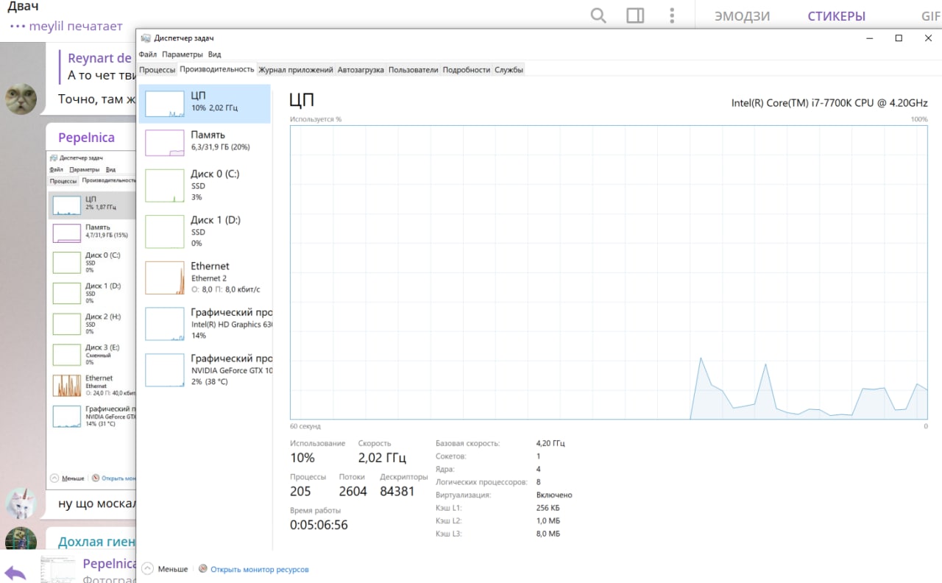Click the ну що москал message text
942x583 pixels.
(97, 504)
